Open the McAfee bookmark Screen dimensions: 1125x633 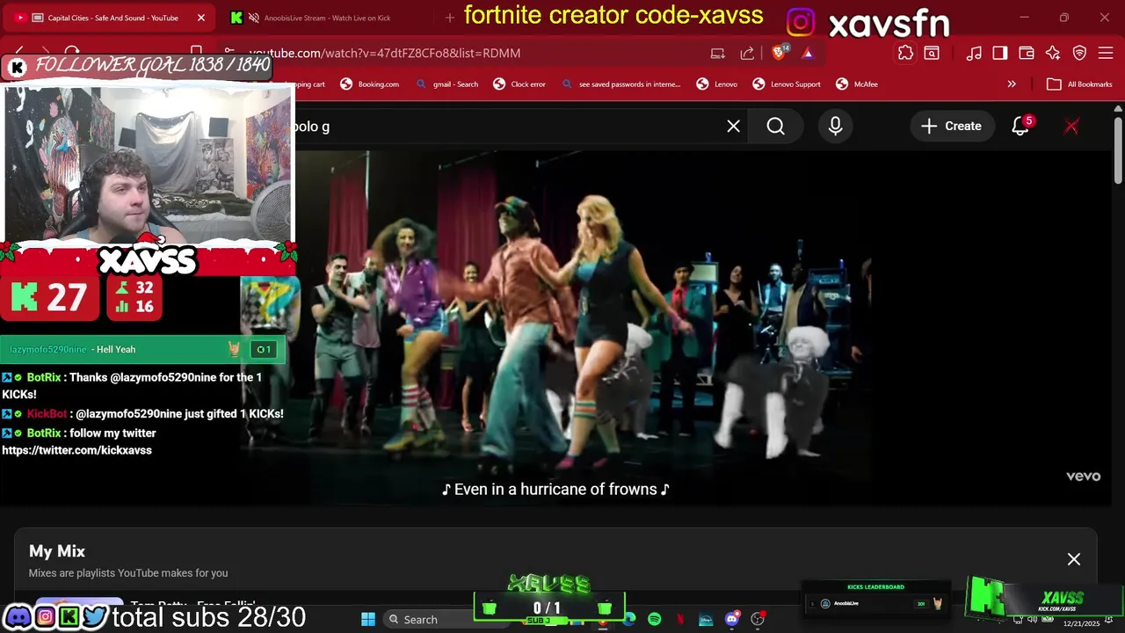point(857,84)
